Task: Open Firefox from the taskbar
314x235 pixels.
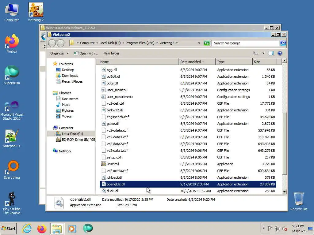Action: tap(42, 228)
